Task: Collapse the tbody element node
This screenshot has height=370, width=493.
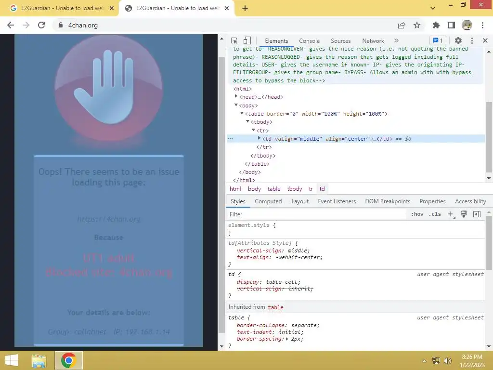Action: pos(247,121)
